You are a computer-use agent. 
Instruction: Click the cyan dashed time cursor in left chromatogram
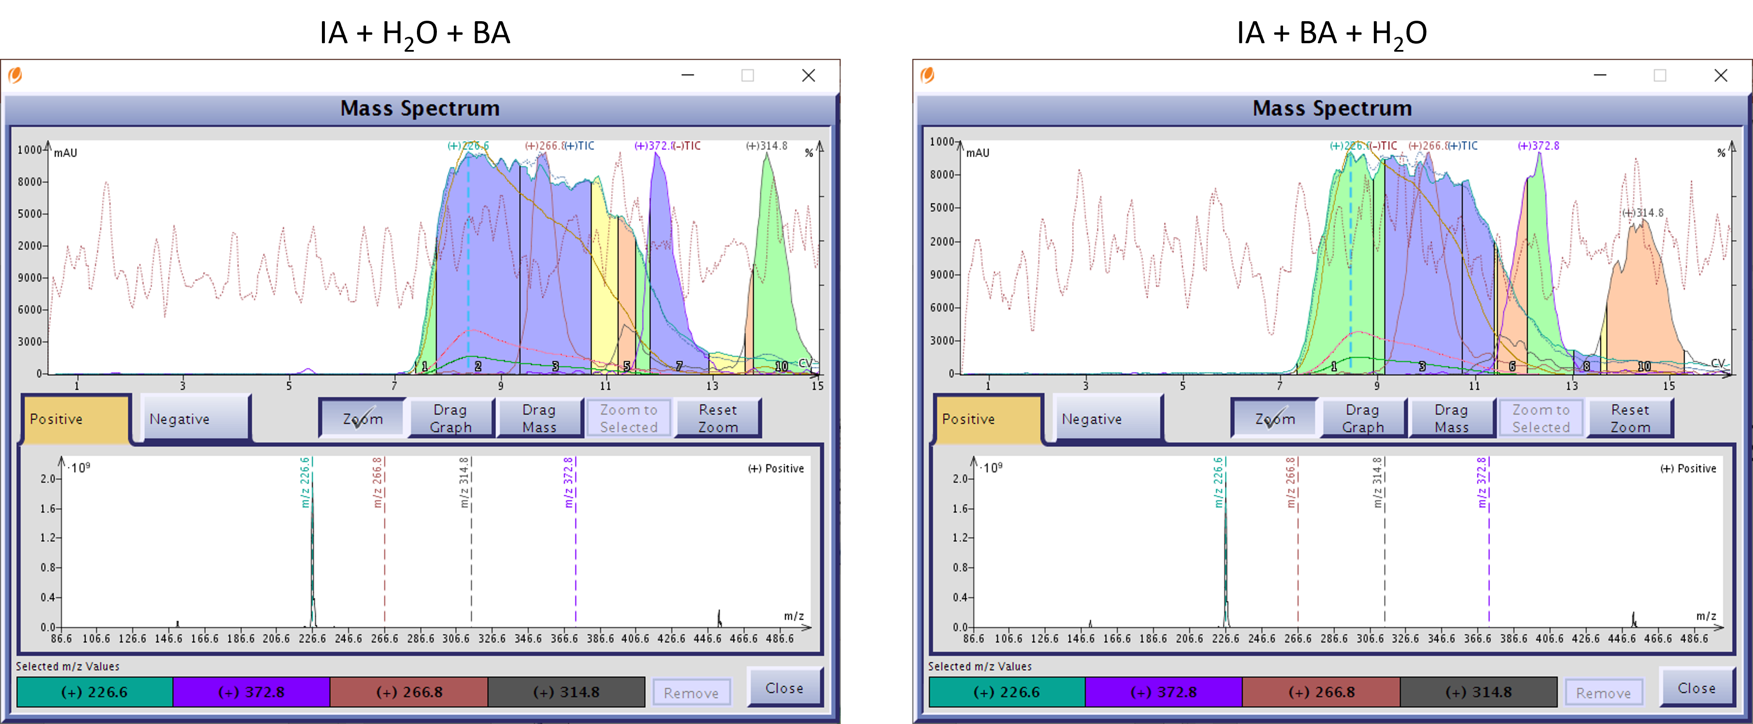pos(468,262)
